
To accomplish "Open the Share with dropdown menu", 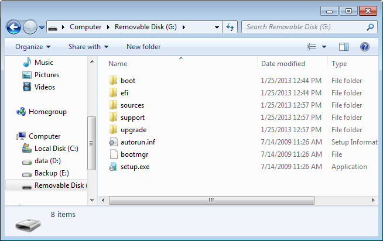I will [x=88, y=47].
